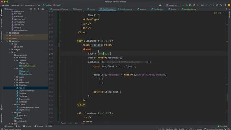Open the Project tool window side button
The width and height of the screenshot is (231, 130).
1,12
